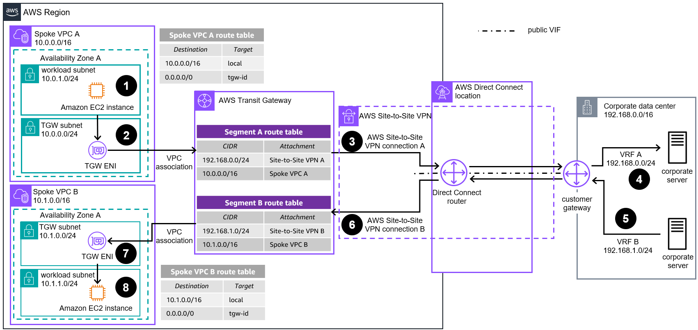Screen dimensions: 698x330
Task: Select the TGW ENI icon in Spoke VPC B
Action: pos(97,241)
